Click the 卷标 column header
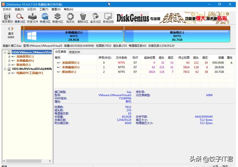 point(76,57)
